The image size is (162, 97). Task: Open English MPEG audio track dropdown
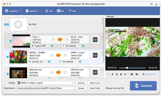click(40, 46)
